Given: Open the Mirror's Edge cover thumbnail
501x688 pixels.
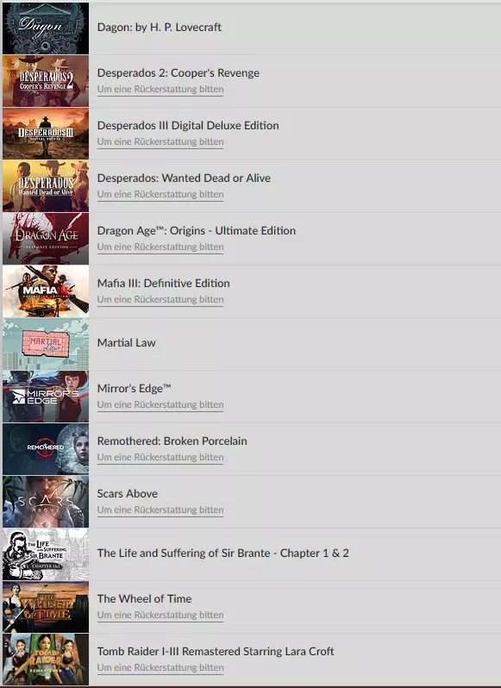Looking at the screenshot, I should pyautogui.click(x=46, y=397).
